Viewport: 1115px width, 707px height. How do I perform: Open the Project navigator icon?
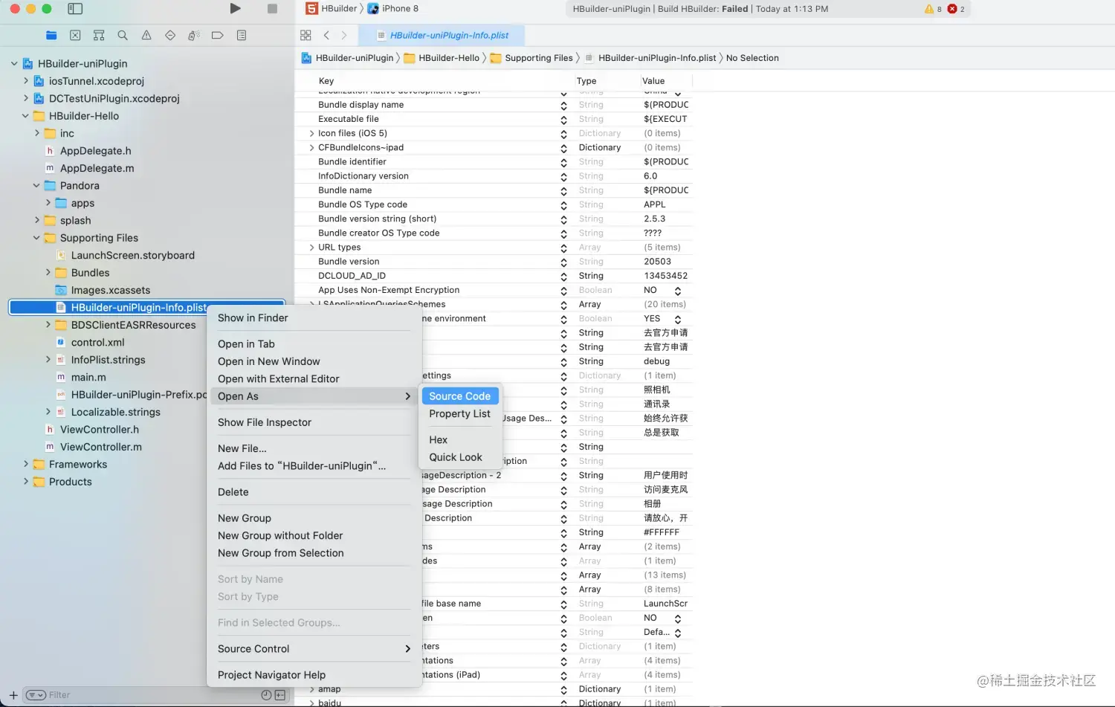(x=51, y=35)
